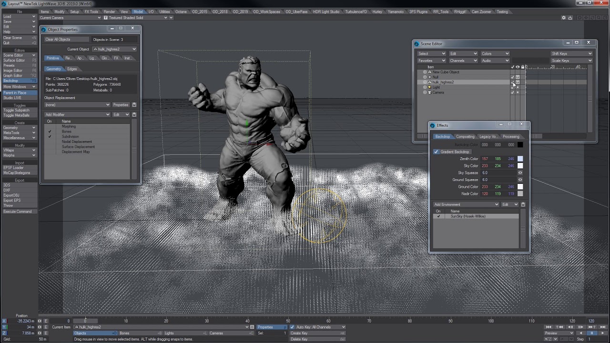This screenshot has height=343, width=610.
Task: Open the Shift Keys dropdown
Action: [571, 54]
